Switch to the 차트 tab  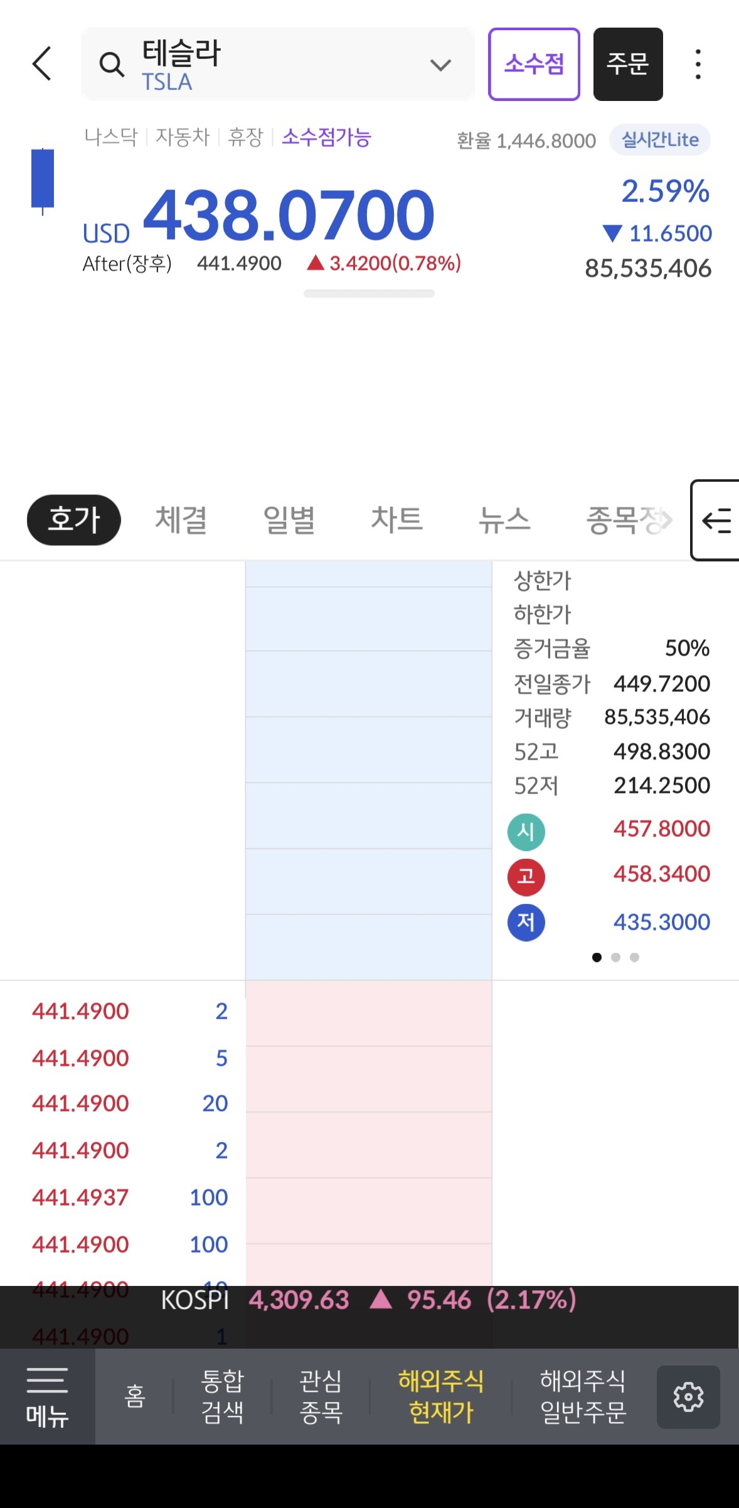396,520
